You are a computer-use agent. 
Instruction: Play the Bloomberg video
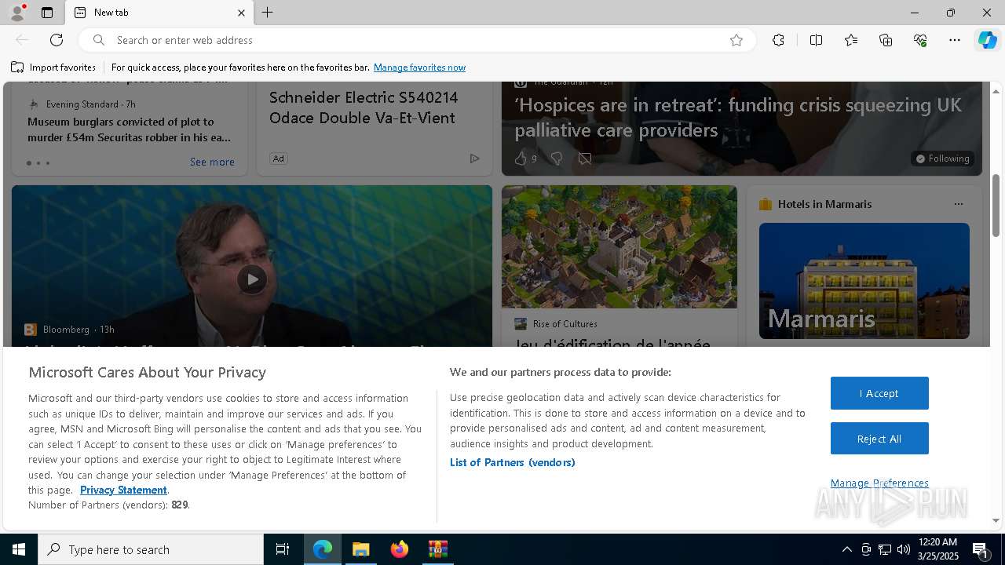tap(252, 279)
